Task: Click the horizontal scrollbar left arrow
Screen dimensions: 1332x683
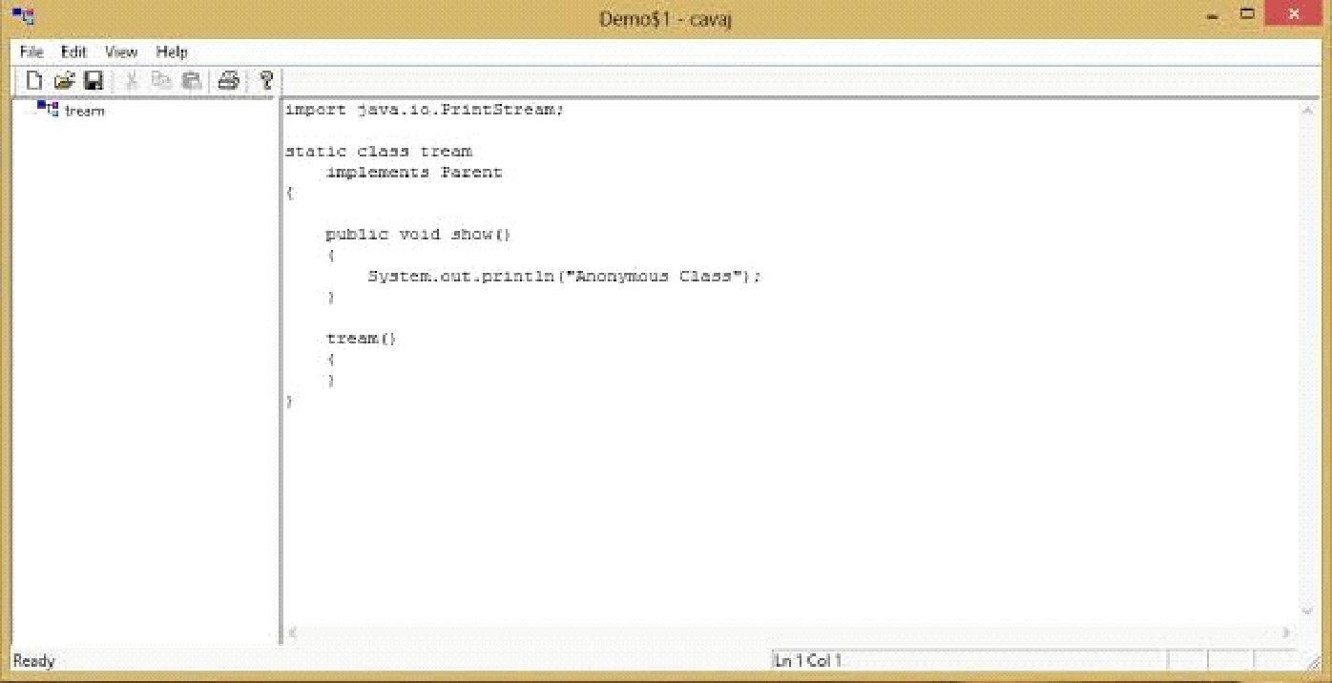Action: [293, 632]
